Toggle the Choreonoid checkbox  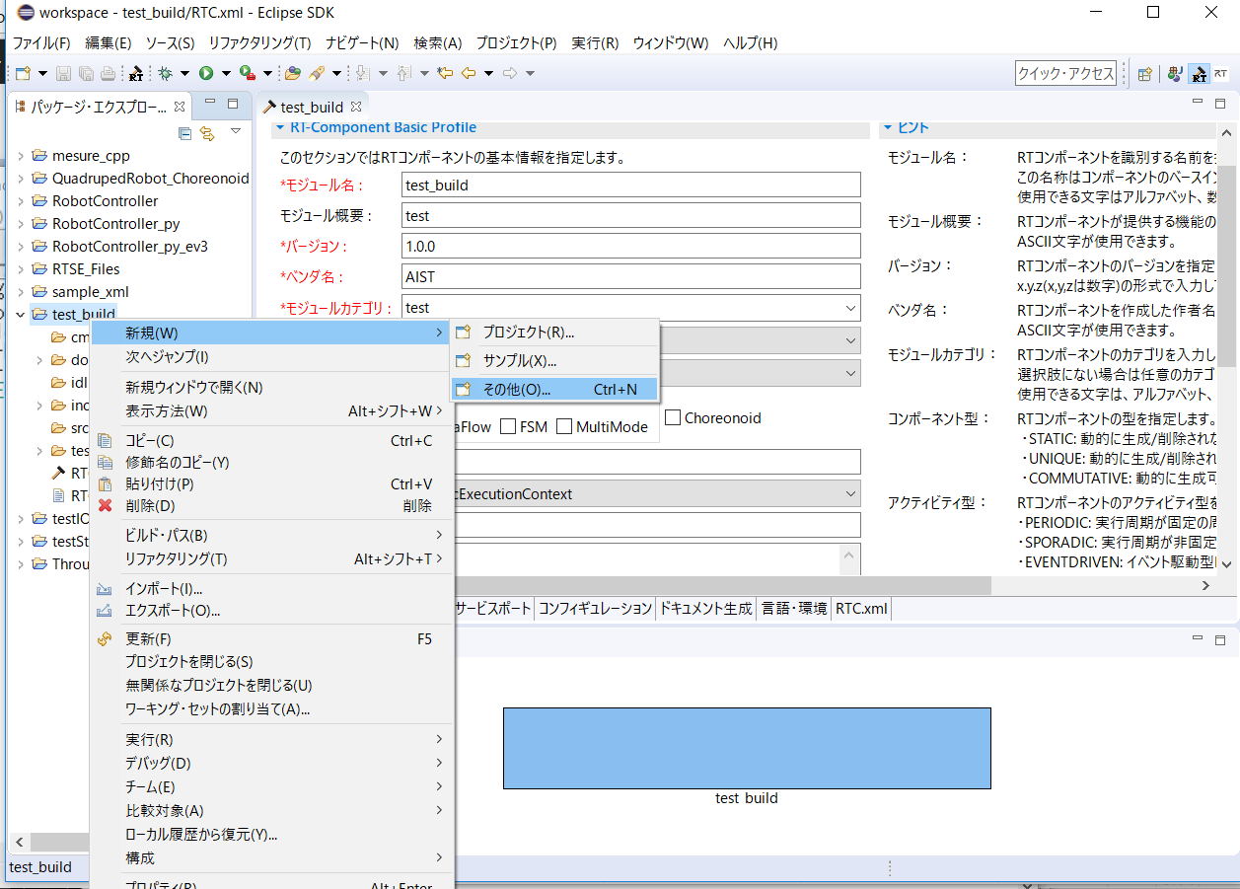673,418
